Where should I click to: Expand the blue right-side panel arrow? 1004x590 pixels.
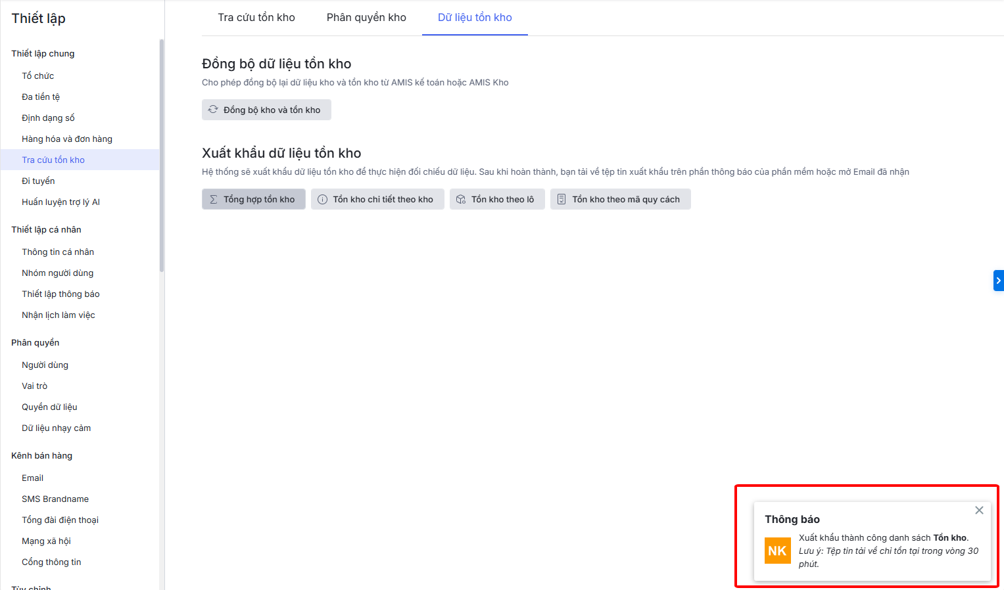click(x=998, y=281)
